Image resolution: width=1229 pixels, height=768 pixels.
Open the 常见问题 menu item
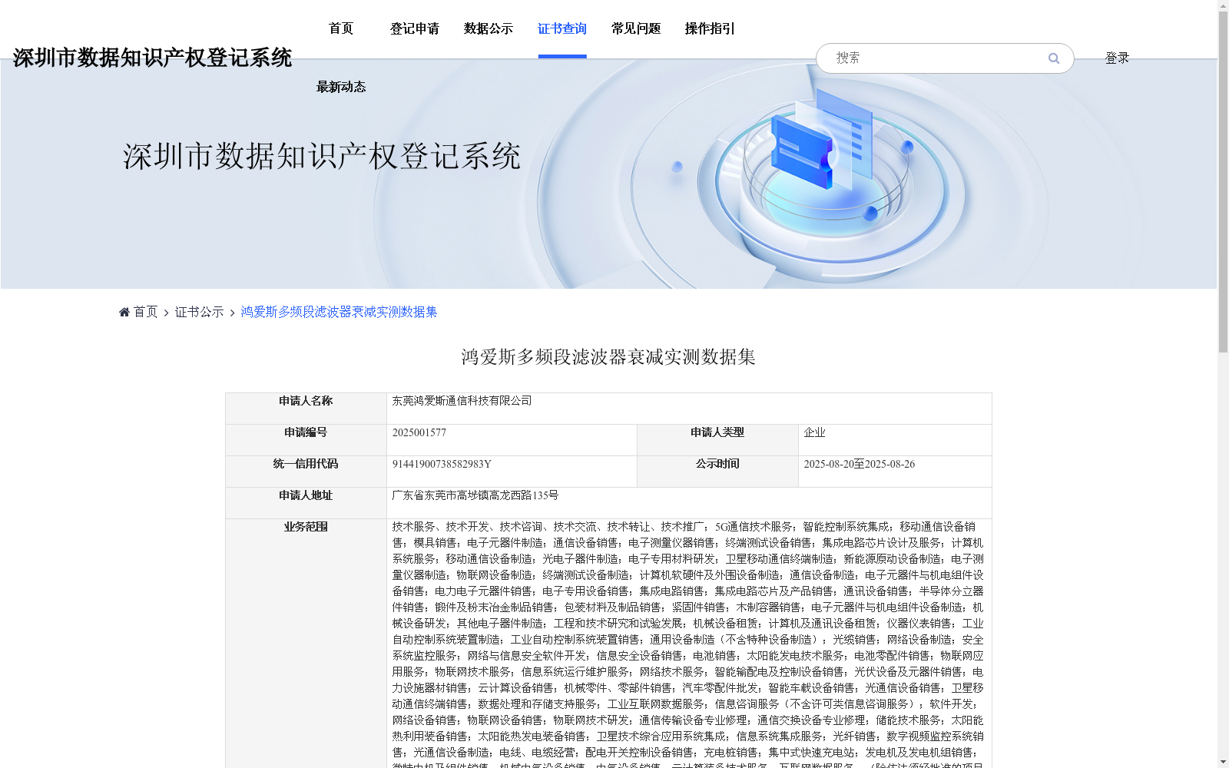pyautogui.click(x=636, y=28)
